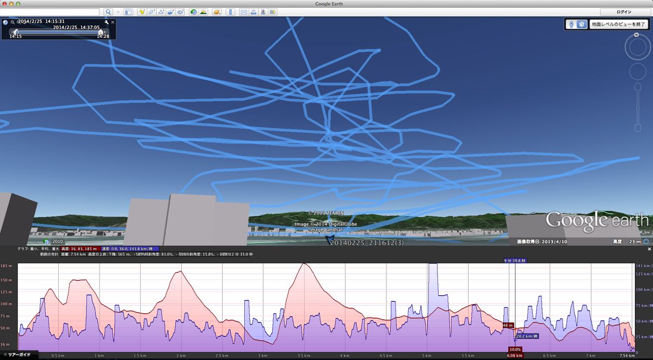Click the time slider clock icon
653x360 pixels.
click(x=5, y=22)
